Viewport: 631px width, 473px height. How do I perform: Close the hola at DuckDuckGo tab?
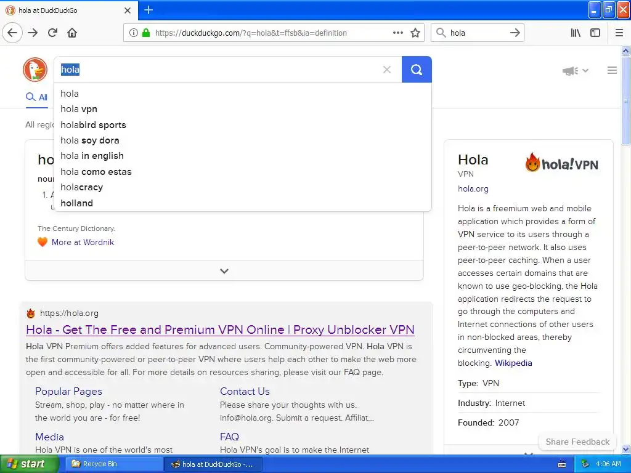pyautogui.click(x=128, y=10)
